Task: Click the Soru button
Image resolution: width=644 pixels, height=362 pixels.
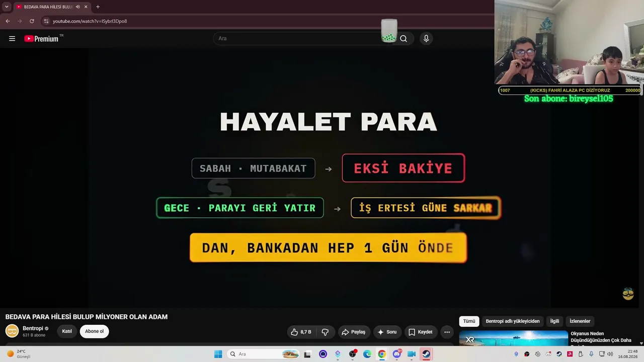Action: click(387, 332)
